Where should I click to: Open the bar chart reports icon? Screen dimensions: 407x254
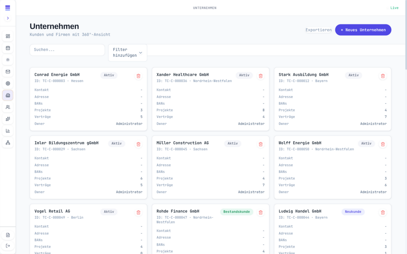point(8,131)
